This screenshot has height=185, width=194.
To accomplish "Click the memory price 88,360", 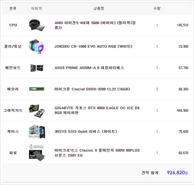I will pos(183,89).
